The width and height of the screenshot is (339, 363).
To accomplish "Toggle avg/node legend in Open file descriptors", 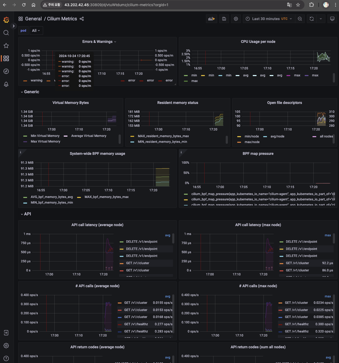I will pyautogui.click(x=277, y=136).
